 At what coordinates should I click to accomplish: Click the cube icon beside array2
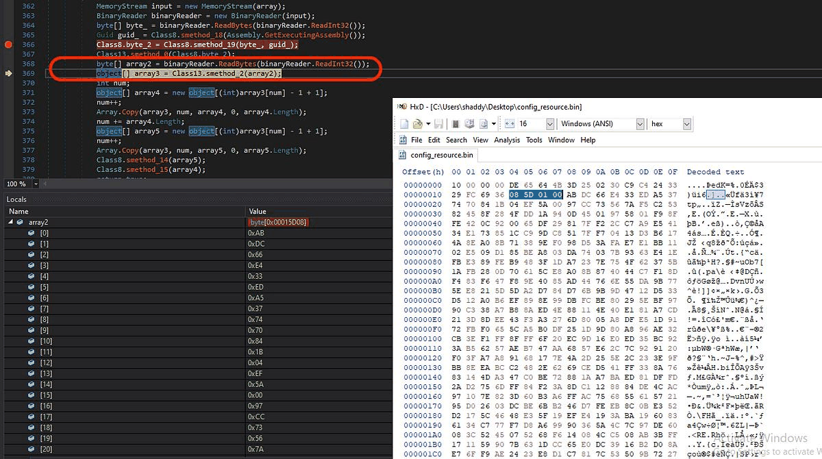coord(21,222)
